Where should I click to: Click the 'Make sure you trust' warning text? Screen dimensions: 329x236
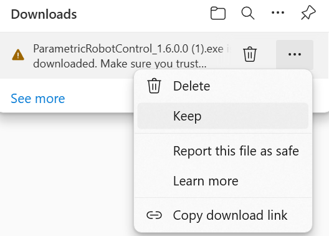tap(153, 64)
